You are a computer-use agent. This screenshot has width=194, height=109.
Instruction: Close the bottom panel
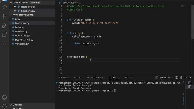tap(190, 78)
